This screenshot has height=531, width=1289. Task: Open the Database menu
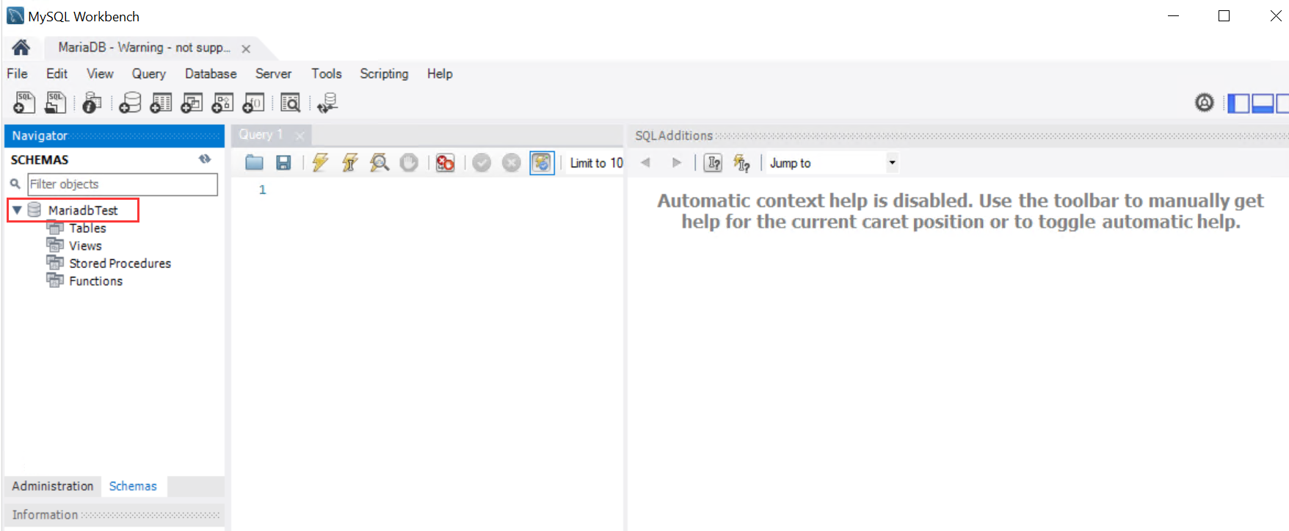211,73
